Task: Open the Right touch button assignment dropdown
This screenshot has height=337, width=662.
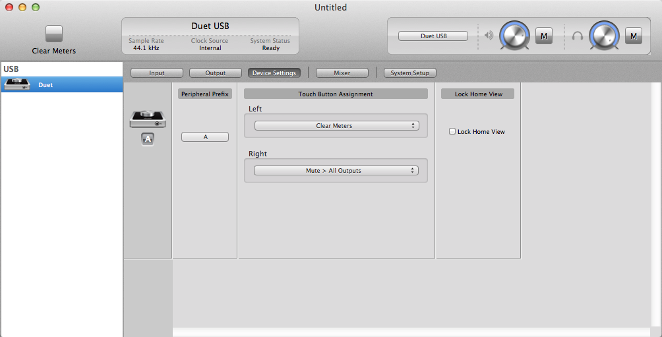Action: [336, 171]
